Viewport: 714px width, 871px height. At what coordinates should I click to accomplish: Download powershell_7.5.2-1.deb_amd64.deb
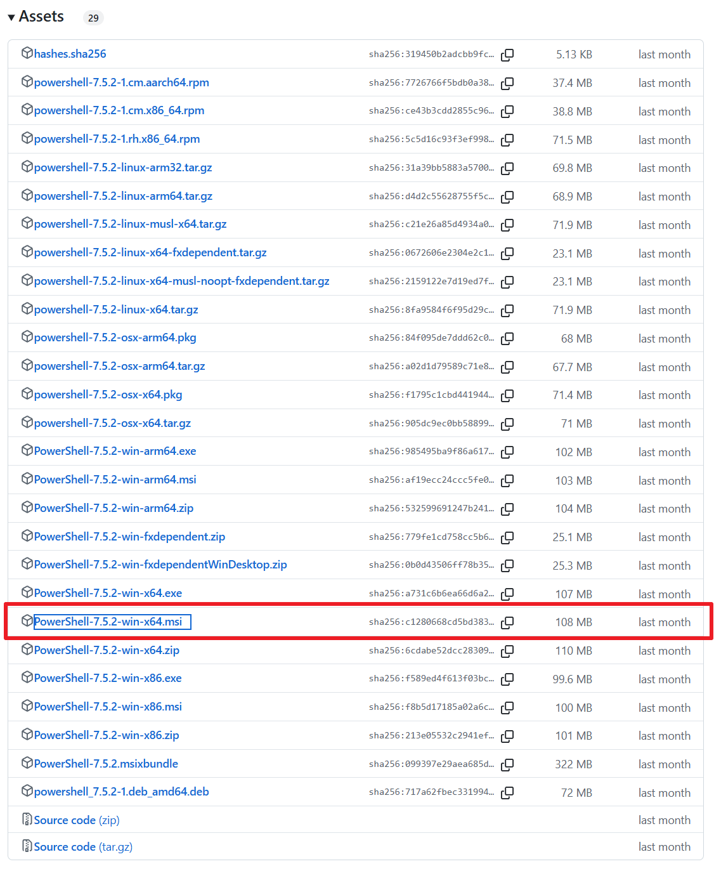point(122,792)
